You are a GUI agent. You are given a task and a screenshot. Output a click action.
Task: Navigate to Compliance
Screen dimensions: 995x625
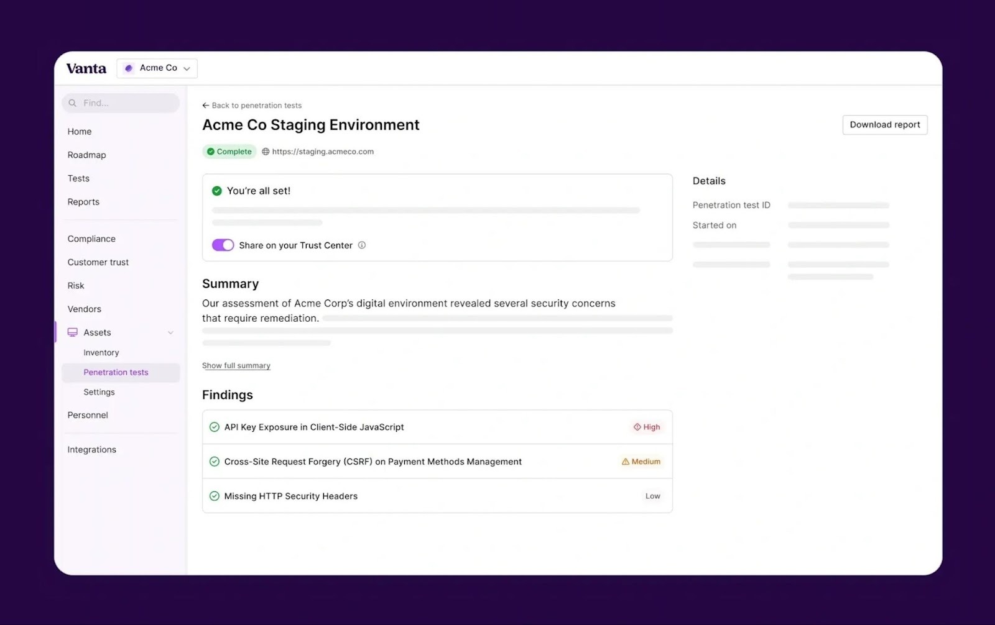(x=91, y=239)
